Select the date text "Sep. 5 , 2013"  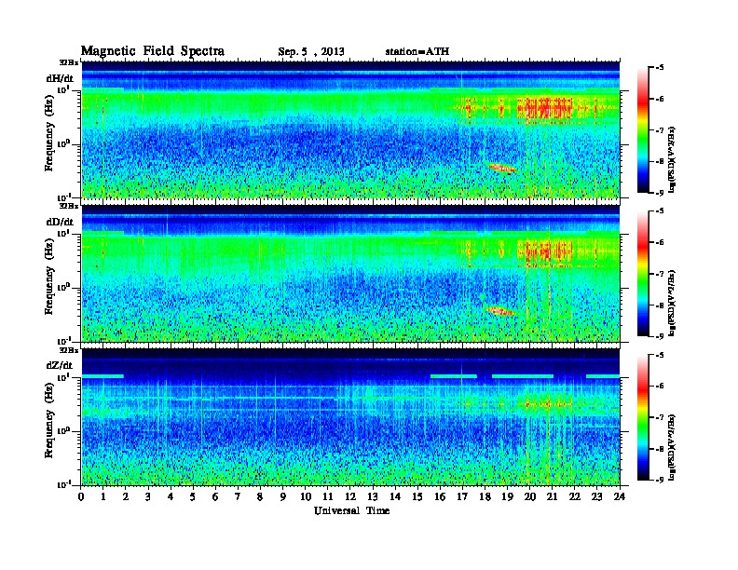click(311, 52)
